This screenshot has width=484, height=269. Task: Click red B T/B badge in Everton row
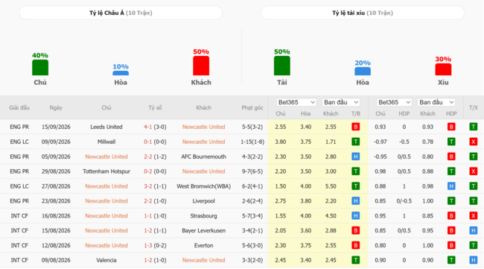(356, 245)
